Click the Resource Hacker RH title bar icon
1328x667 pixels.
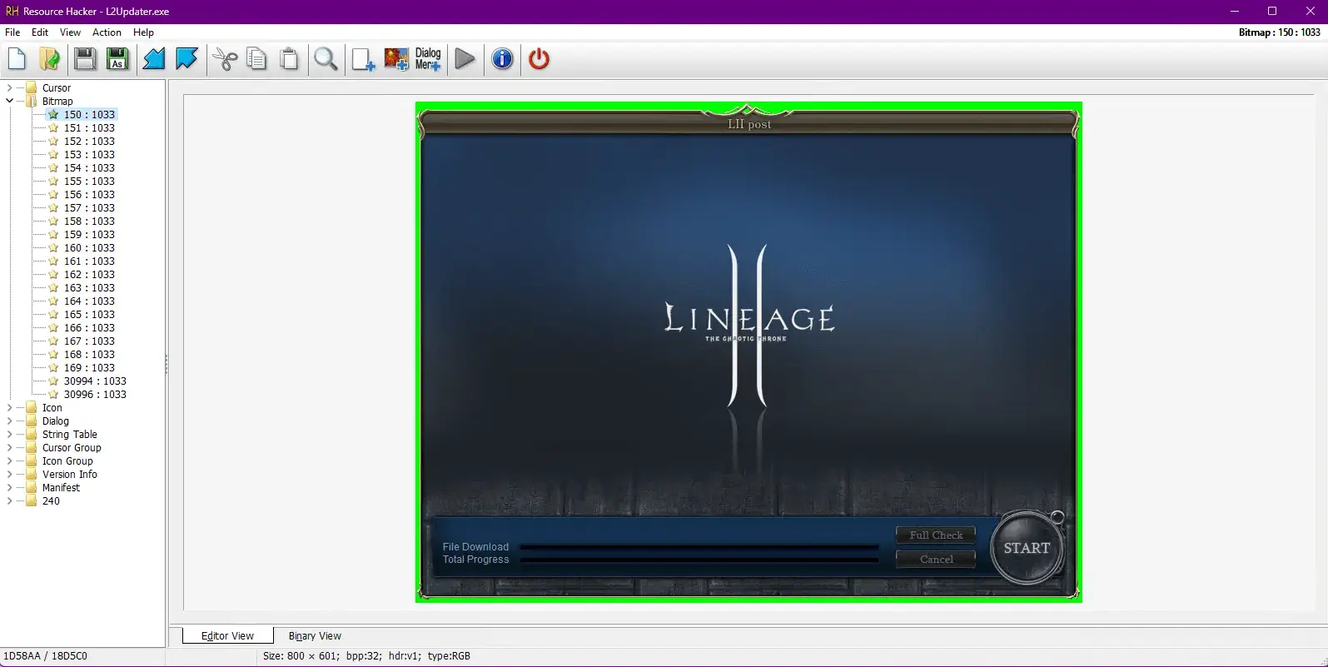[12, 12]
